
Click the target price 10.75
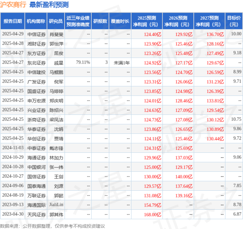(236, 119)
